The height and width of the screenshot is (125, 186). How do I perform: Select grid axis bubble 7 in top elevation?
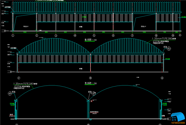pyautogui.click(x=132, y=35)
